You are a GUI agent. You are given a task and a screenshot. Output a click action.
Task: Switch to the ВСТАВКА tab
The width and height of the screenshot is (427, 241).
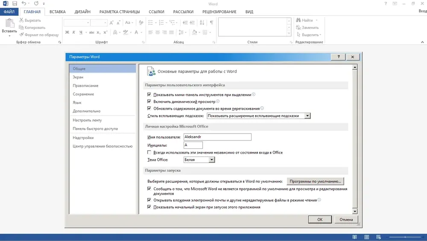point(58,12)
